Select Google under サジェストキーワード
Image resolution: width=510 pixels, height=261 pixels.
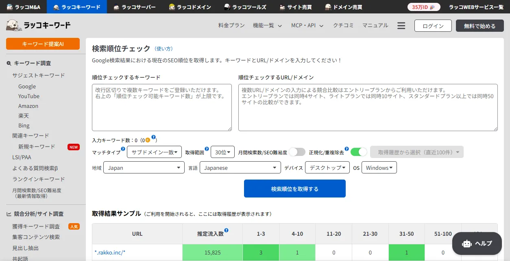(x=27, y=86)
